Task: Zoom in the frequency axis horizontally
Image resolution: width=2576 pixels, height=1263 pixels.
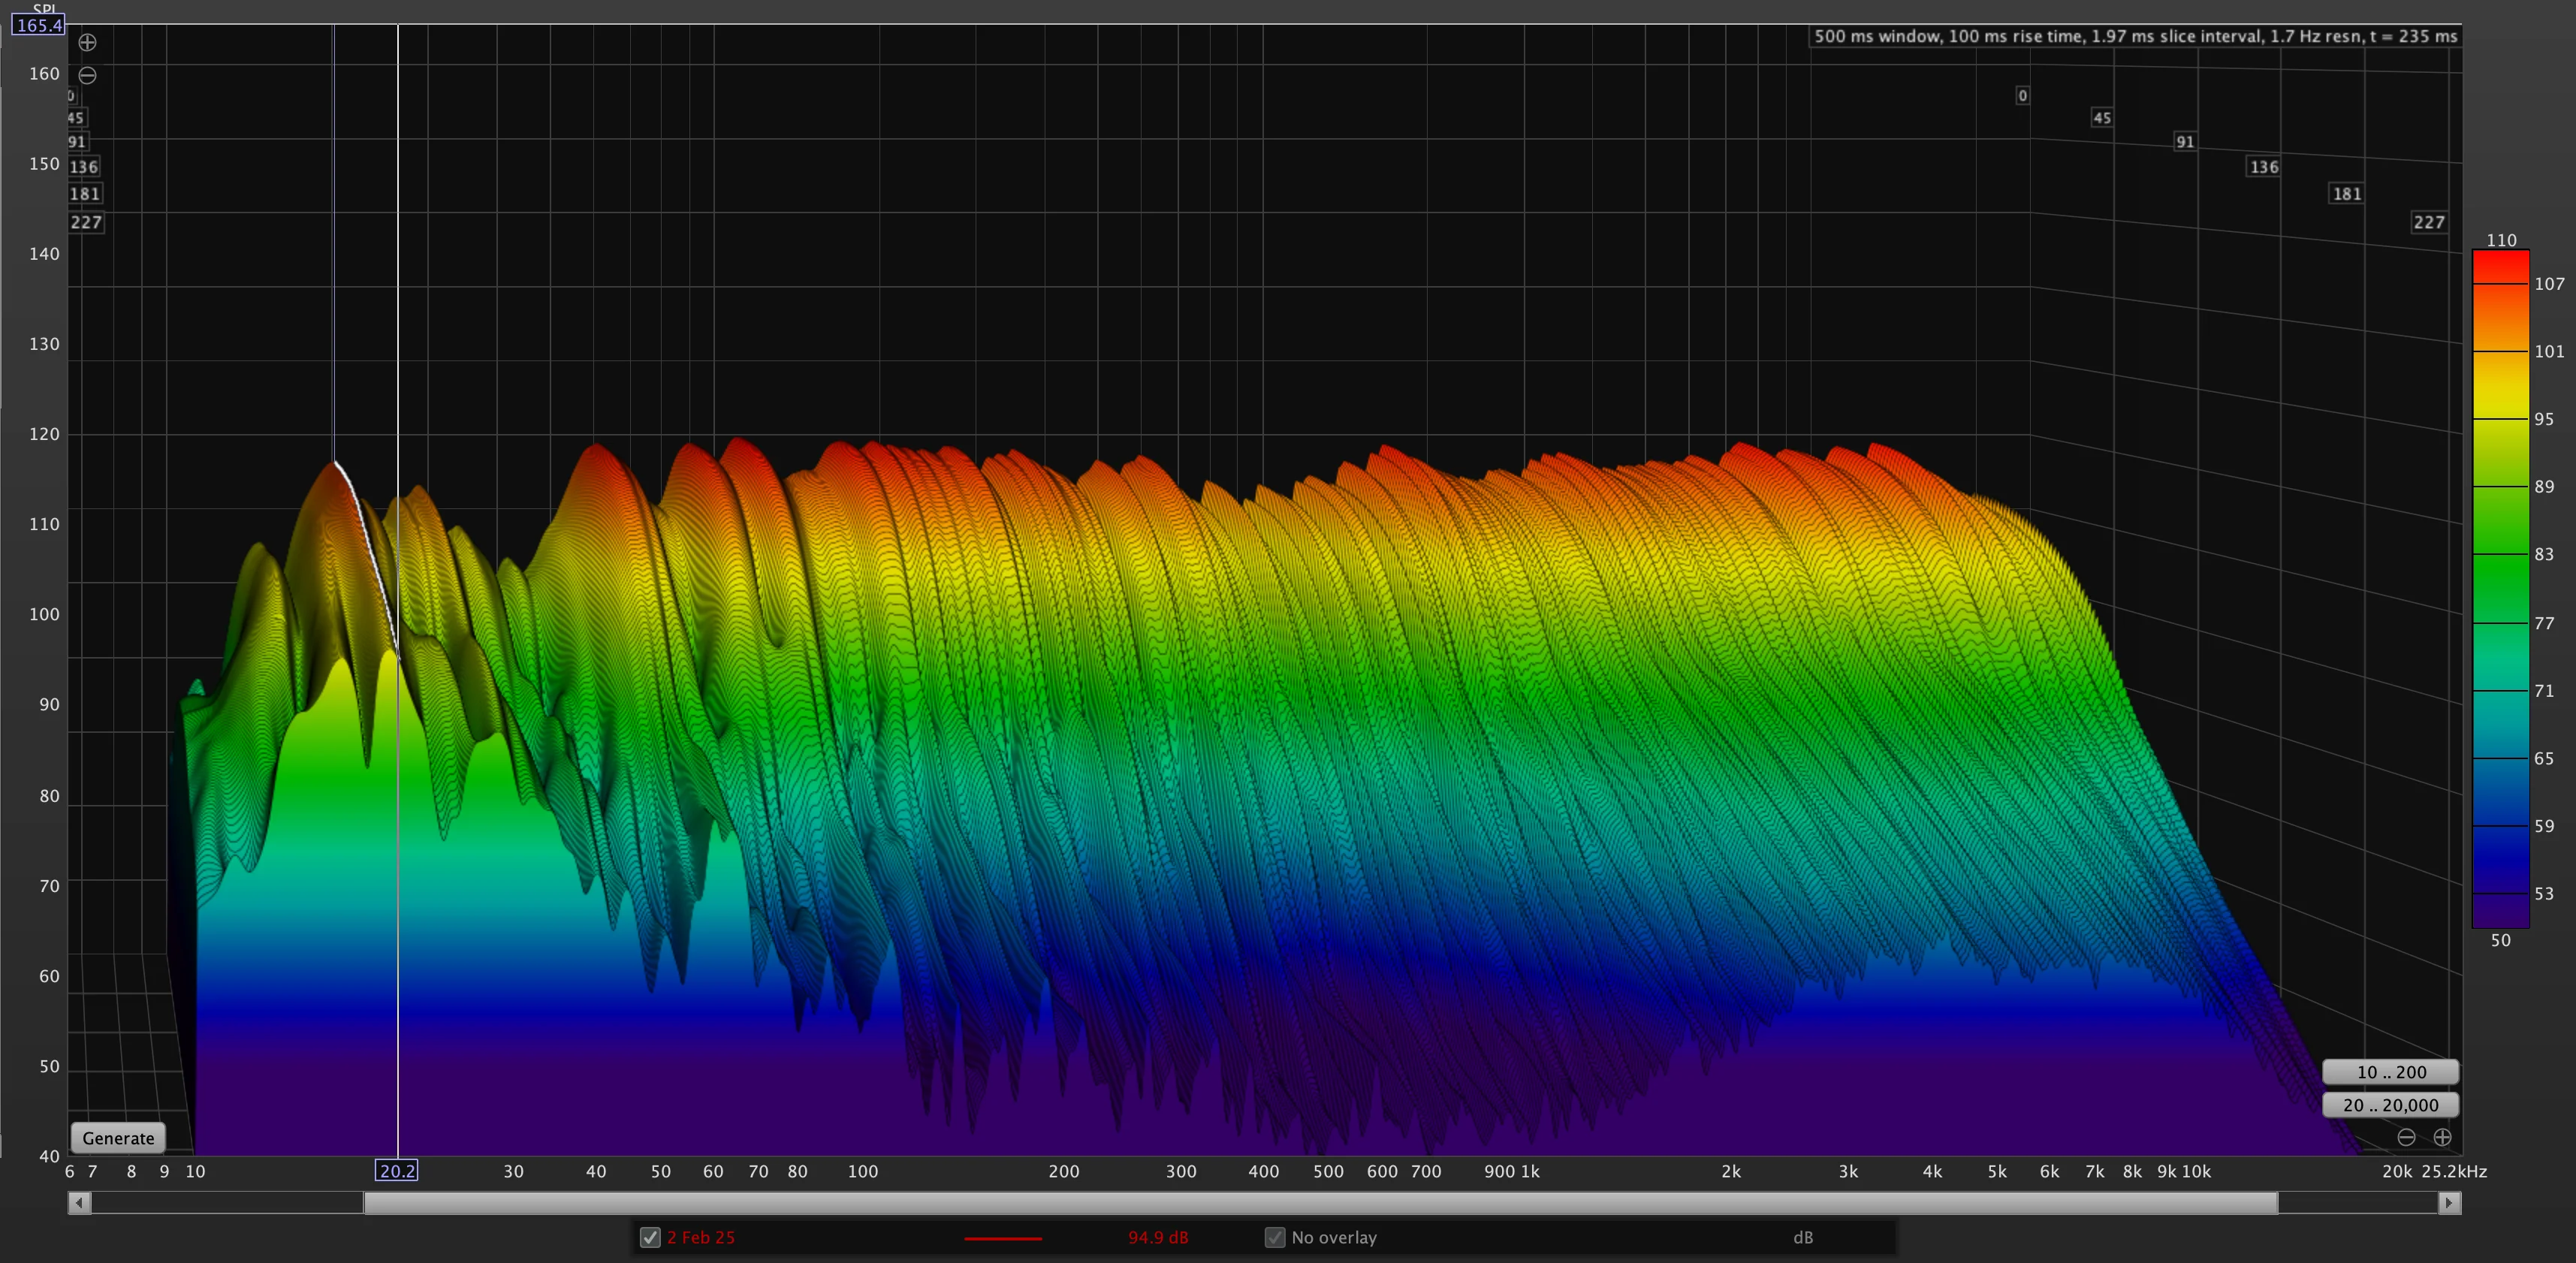Action: tap(2442, 1137)
